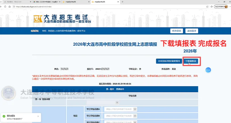Click the red warning notice paragraph

pyautogui.click(x=115, y=77)
